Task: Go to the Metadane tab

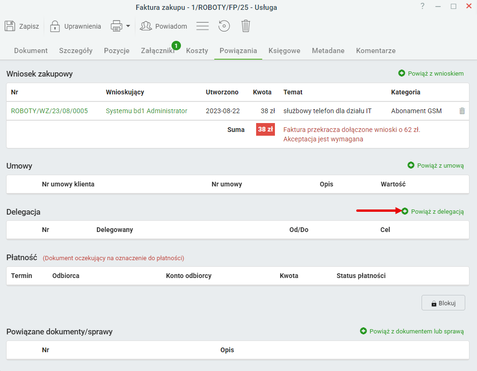Action: 328,51
